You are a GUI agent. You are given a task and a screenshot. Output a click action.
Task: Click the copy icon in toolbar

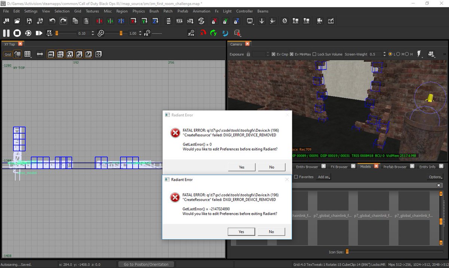[76, 21]
